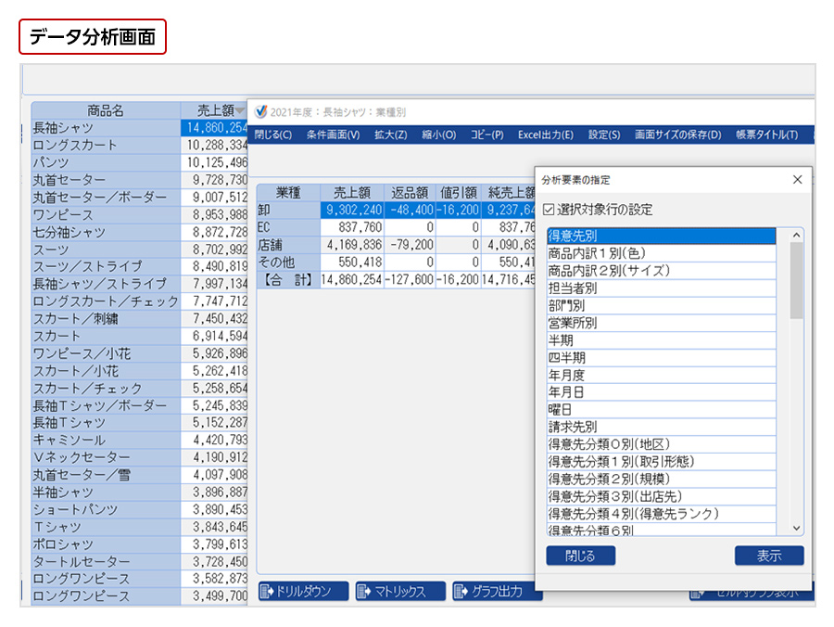The width and height of the screenshot is (834, 627).
Task: Select 請求先別 in the list
Action: coord(662,427)
